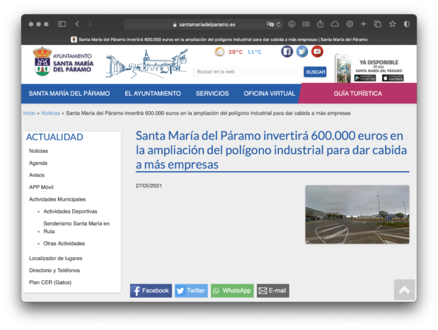Viewport: 438px width, 330px height.
Task: Open the EL AYUNTAMIENTO menu
Action: coord(153,94)
